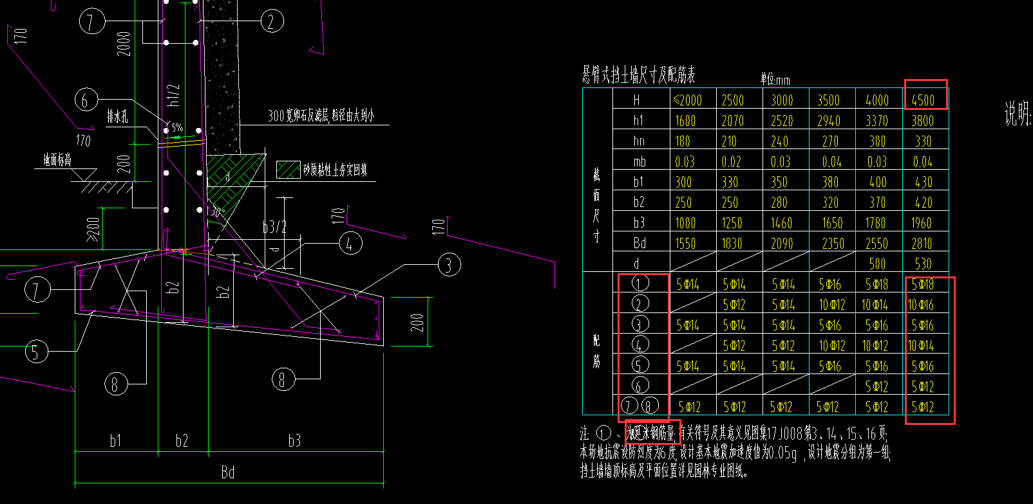Click the b3 value 1960 cell

[x=922, y=223]
